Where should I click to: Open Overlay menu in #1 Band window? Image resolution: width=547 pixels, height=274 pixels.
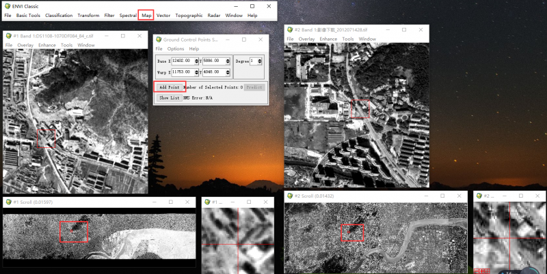click(x=25, y=45)
